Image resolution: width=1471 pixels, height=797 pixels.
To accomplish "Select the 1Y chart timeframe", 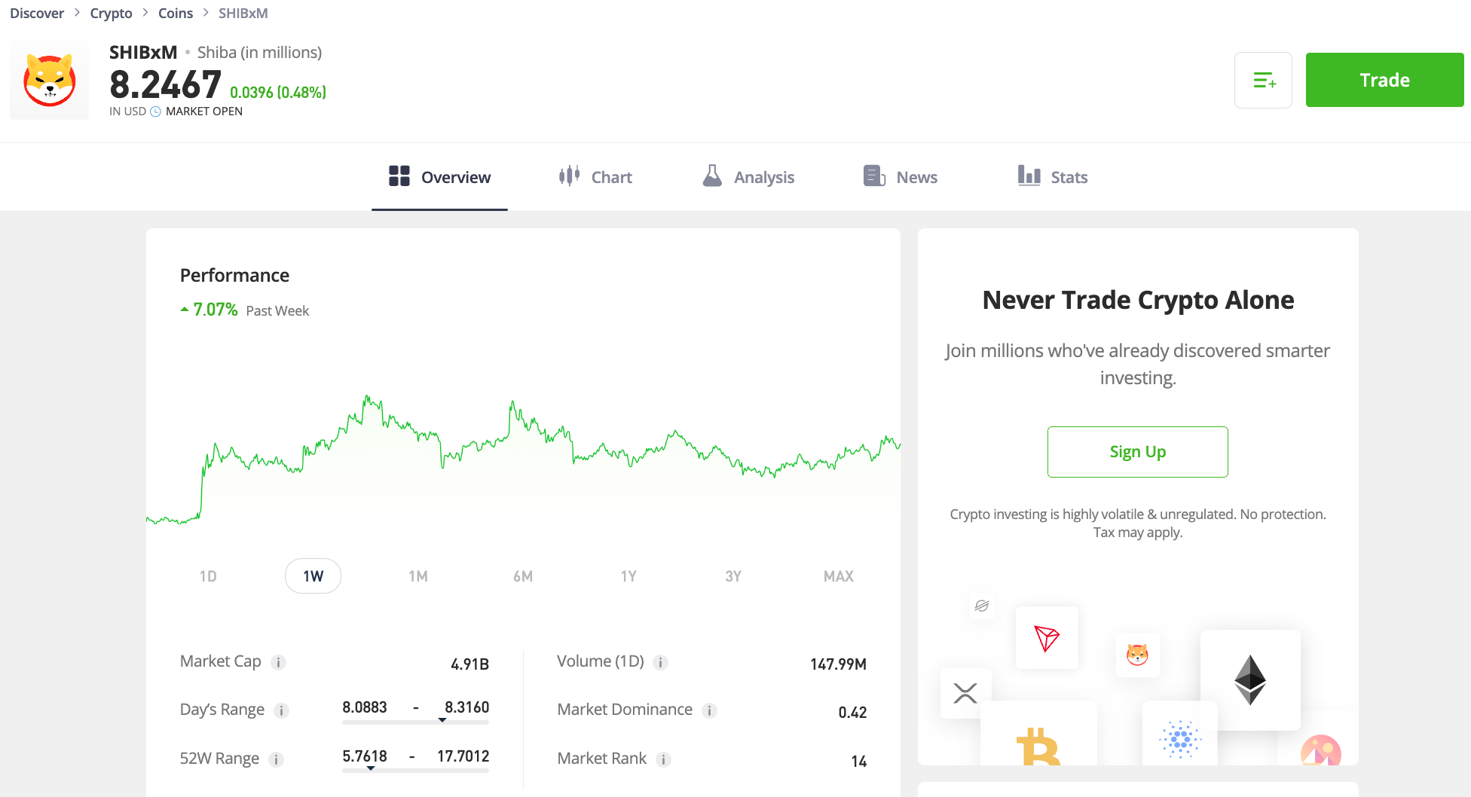I will [628, 576].
